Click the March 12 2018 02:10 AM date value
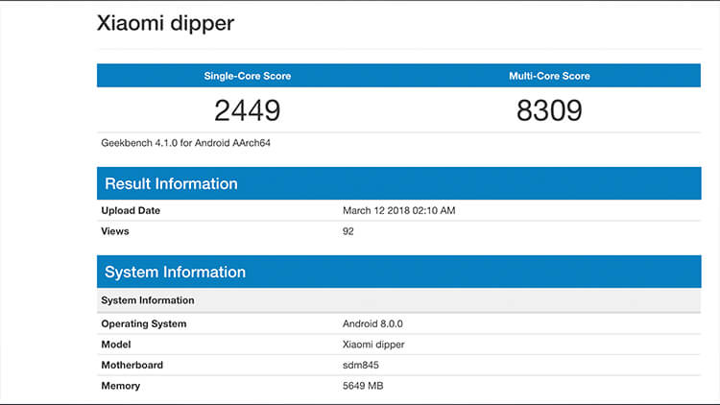This screenshot has height=405, width=720. [400, 210]
